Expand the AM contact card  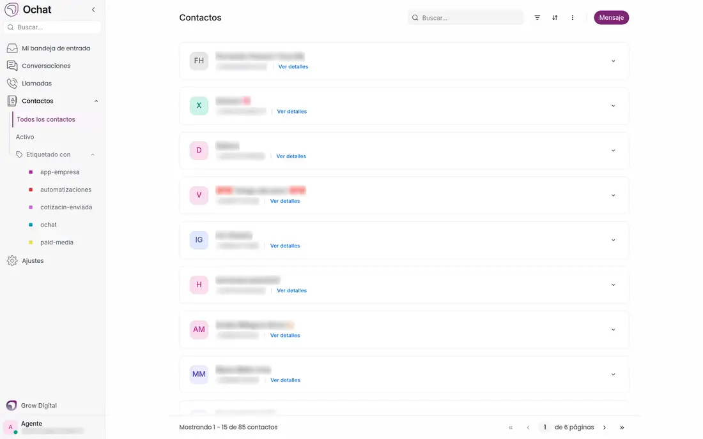tap(614, 329)
